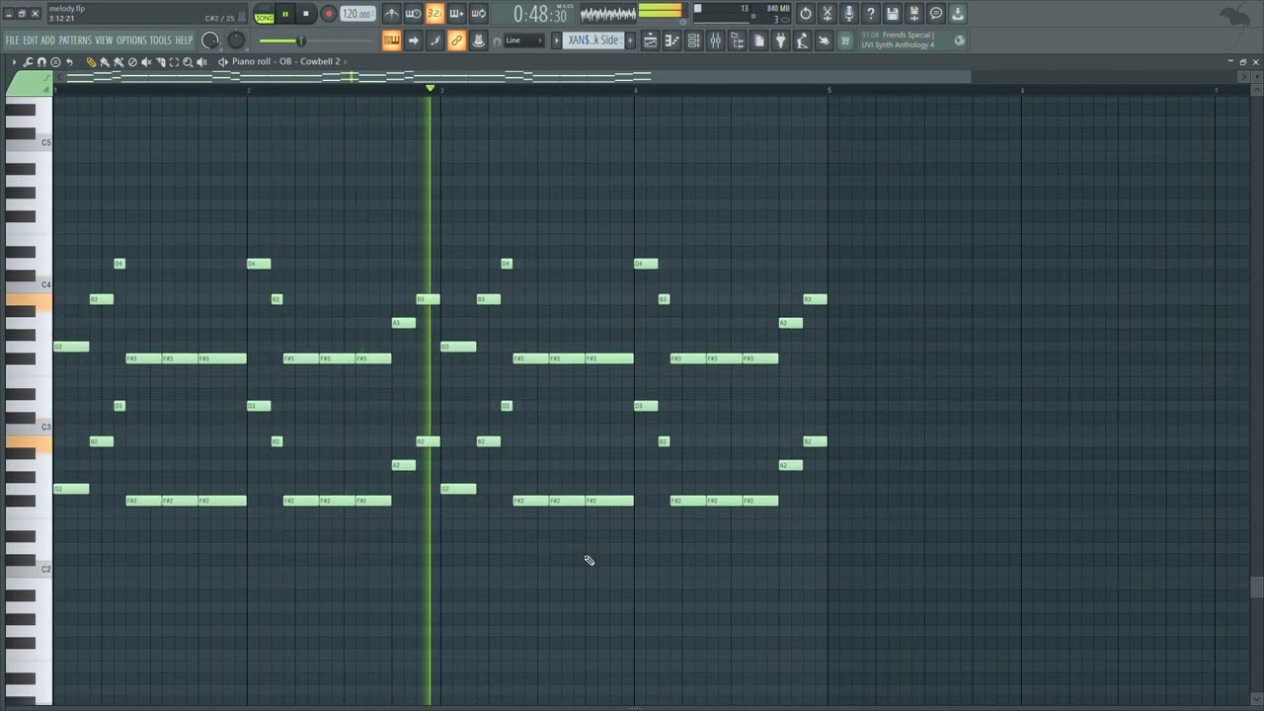Click the undo history circular arrow icon

tap(806, 14)
